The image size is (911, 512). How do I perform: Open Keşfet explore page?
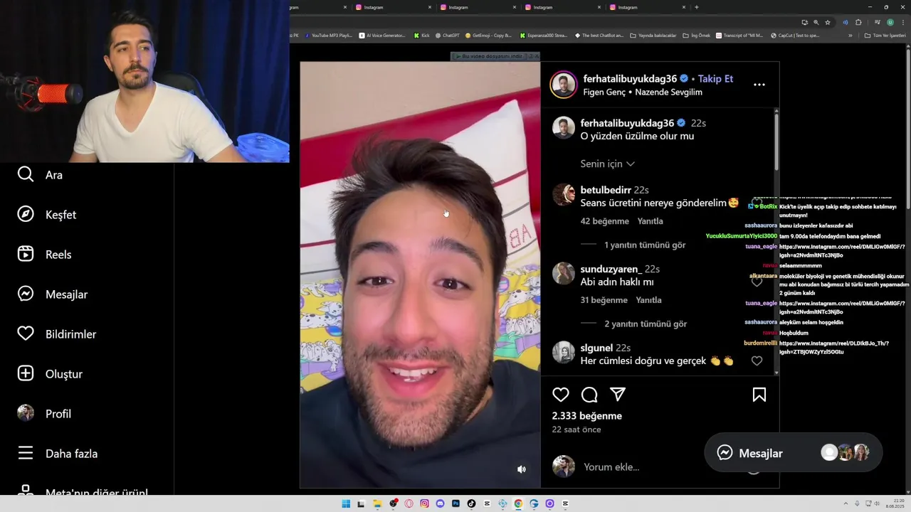[47, 215]
